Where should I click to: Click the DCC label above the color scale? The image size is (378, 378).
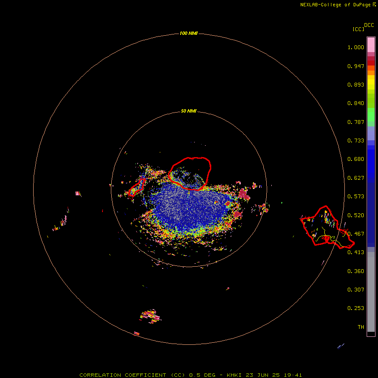pyautogui.click(x=369, y=25)
